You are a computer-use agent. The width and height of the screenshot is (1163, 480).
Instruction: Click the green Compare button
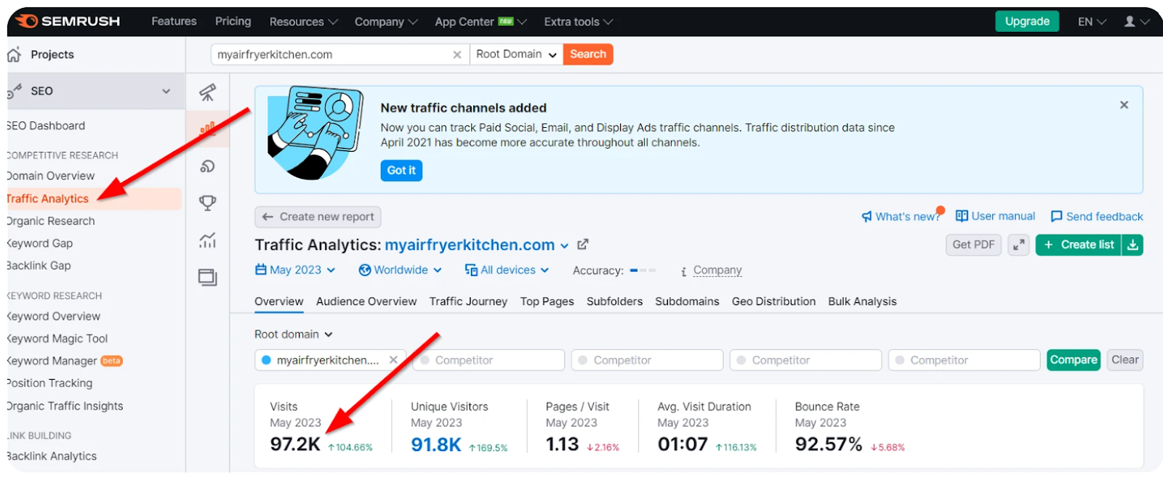click(1074, 359)
